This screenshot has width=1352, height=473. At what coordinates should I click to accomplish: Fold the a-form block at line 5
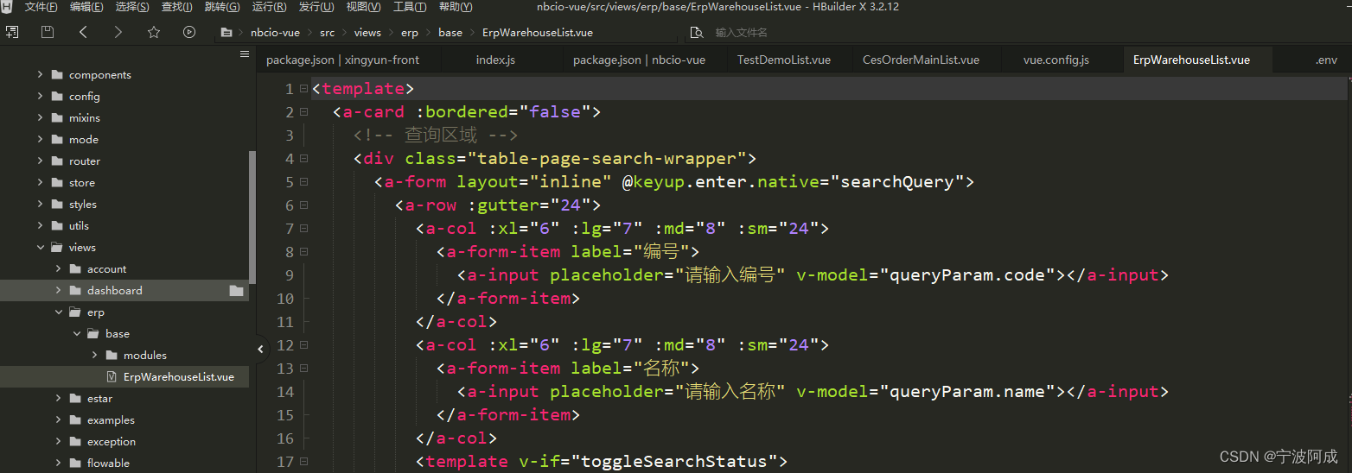(303, 182)
